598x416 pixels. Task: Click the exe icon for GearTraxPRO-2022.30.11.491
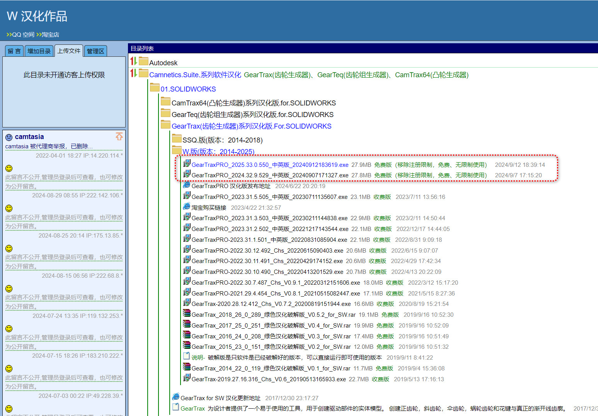tap(187, 260)
